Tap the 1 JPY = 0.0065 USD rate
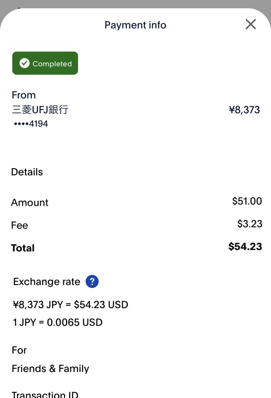Viewport: 271px width, 398px height. [57, 322]
